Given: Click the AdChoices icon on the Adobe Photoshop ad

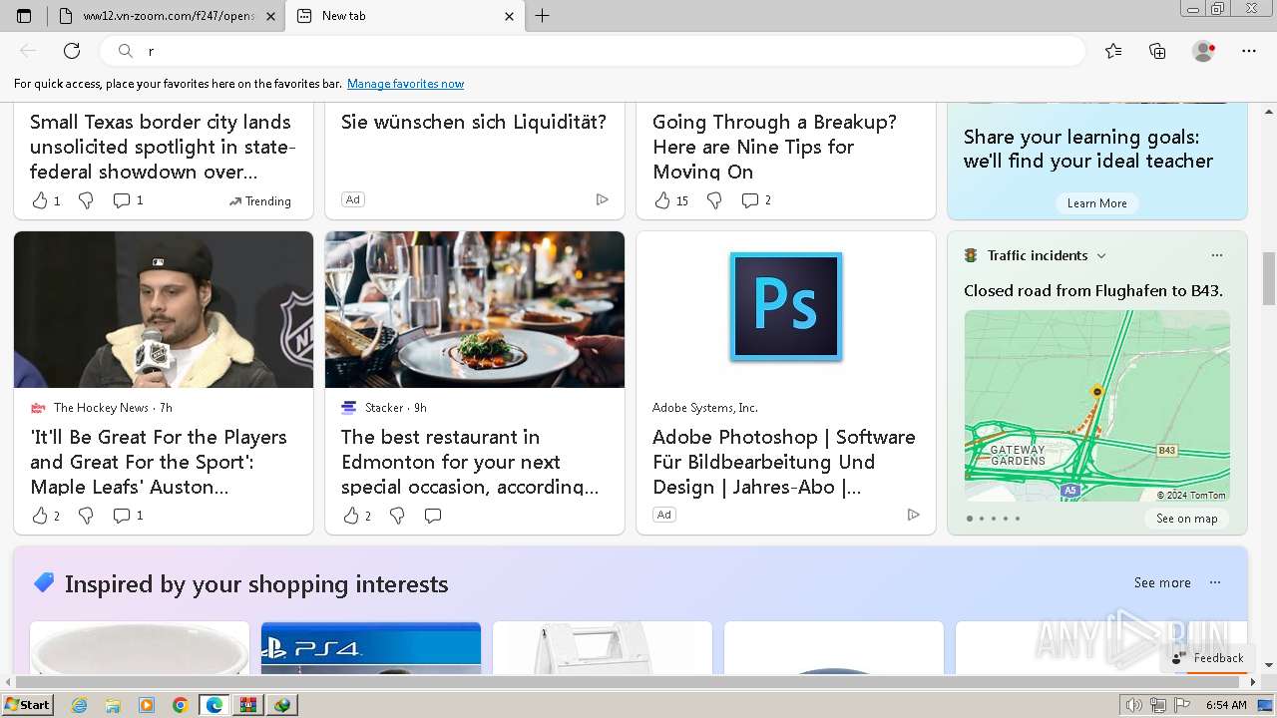Looking at the screenshot, I should pos(913,515).
